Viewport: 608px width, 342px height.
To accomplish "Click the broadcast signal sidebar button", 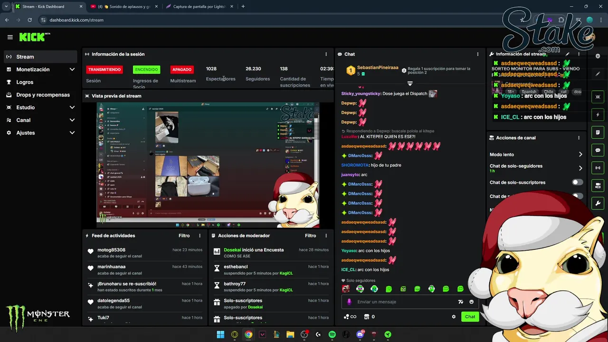I will (598, 168).
